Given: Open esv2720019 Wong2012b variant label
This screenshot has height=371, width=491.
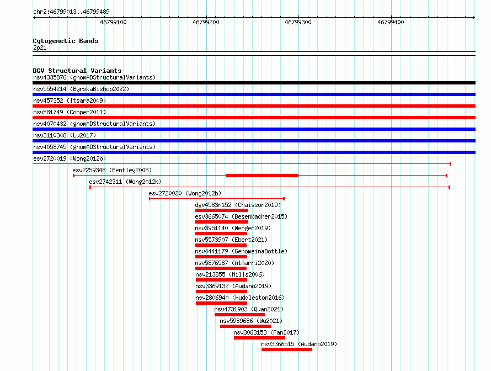Looking at the screenshot, I should tap(70, 158).
